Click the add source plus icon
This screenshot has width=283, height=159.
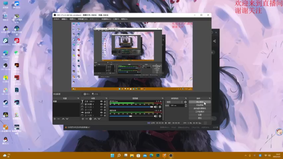[82, 119]
